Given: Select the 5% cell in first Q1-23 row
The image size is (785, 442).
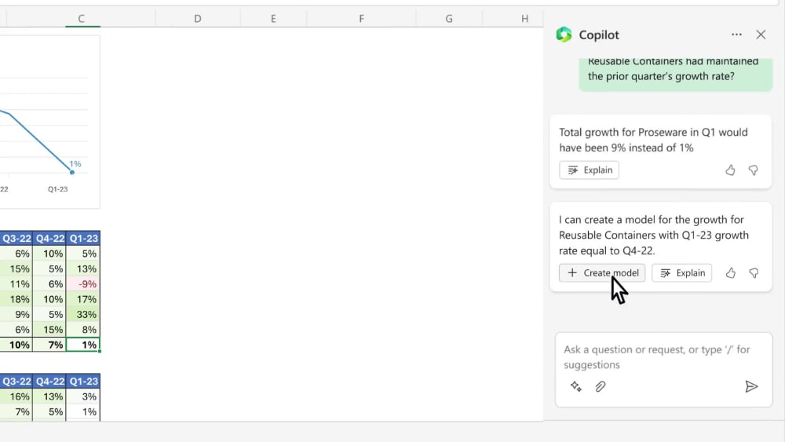Looking at the screenshot, I should [x=83, y=254].
